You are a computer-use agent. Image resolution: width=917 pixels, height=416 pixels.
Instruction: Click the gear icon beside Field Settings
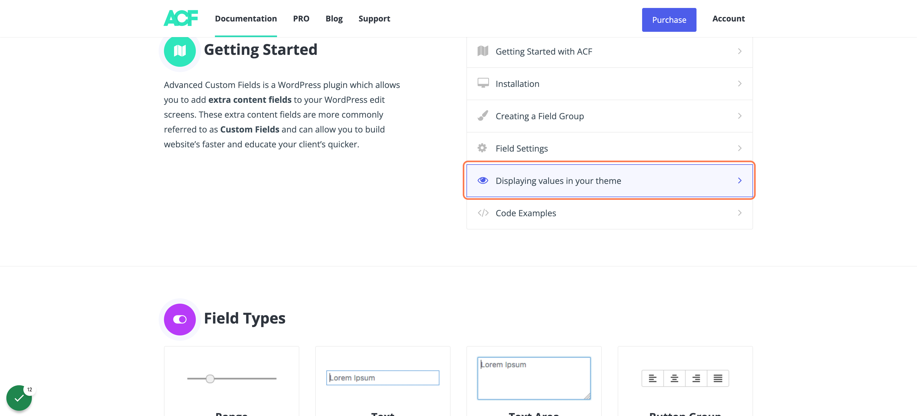[482, 148]
